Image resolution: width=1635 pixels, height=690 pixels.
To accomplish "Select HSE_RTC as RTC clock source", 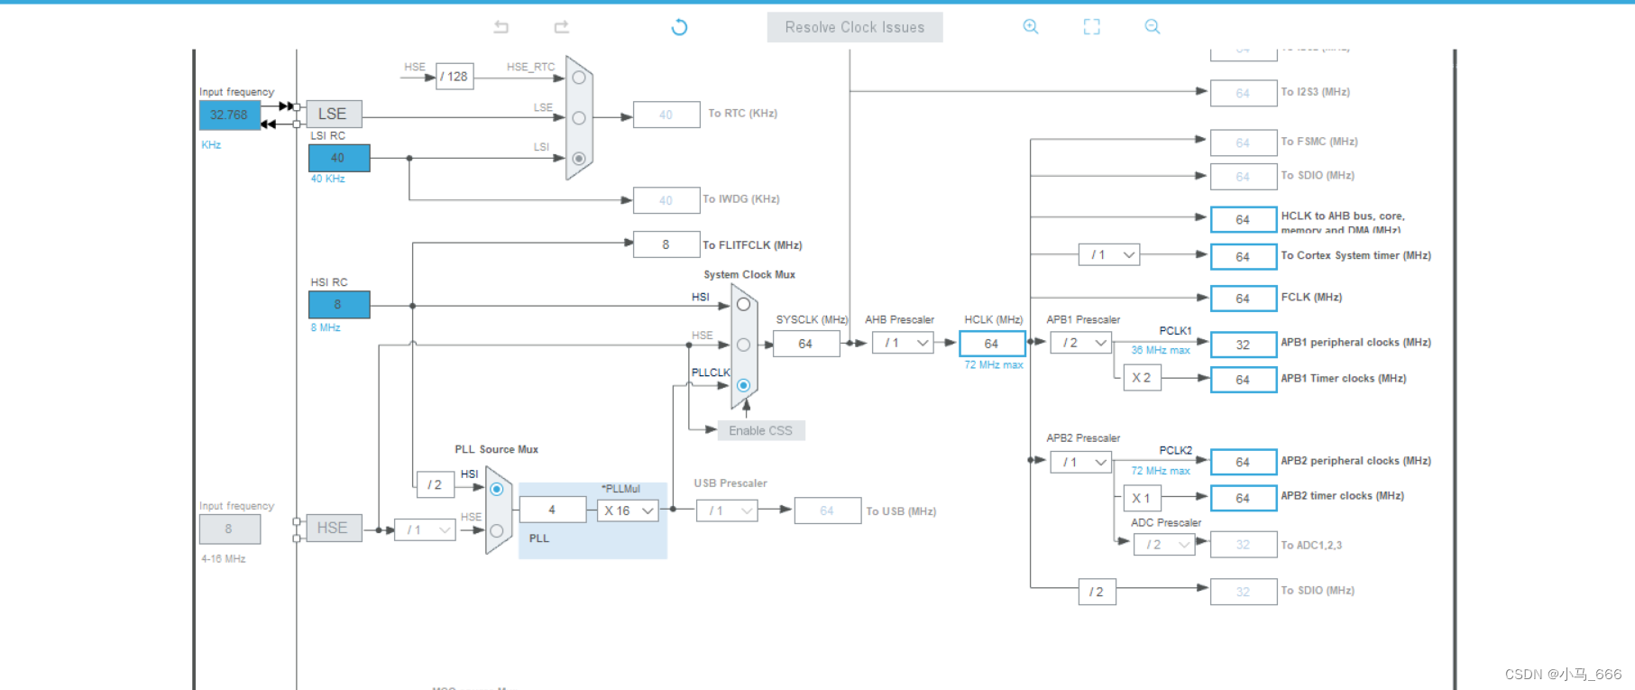I will pos(579,78).
